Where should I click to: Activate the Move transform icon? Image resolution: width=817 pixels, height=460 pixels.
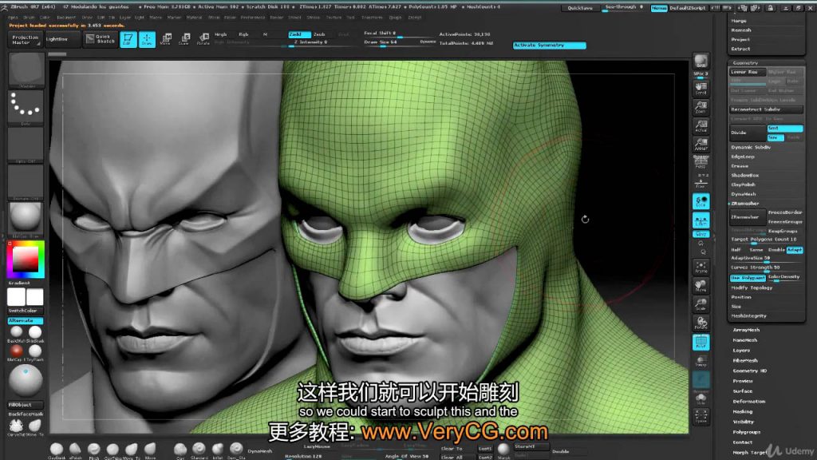[x=166, y=39]
